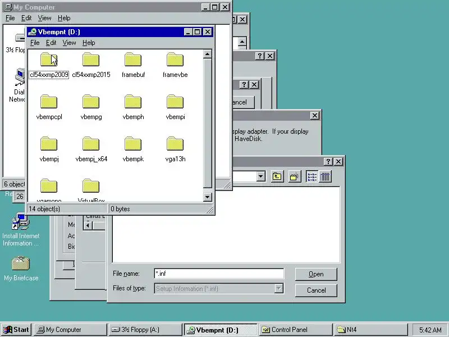449x337 pixels.
Task: Click Vbempnt window title bar CD icon
Action: click(x=33, y=32)
